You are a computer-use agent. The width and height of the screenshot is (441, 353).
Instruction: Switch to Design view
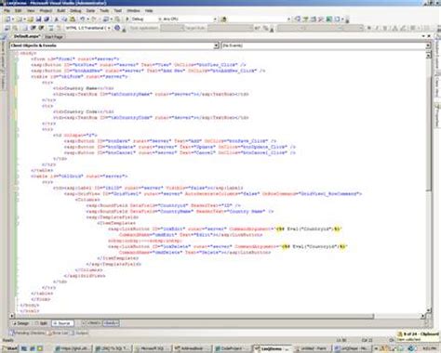[x=20, y=323]
